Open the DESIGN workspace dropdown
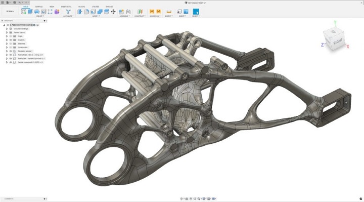364x202 pixels. 10,11
